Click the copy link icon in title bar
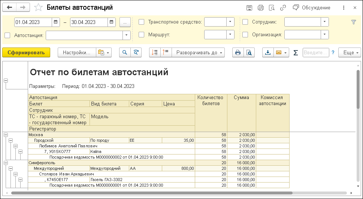This screenshot has height=199, width=363. tap(283, 7)
